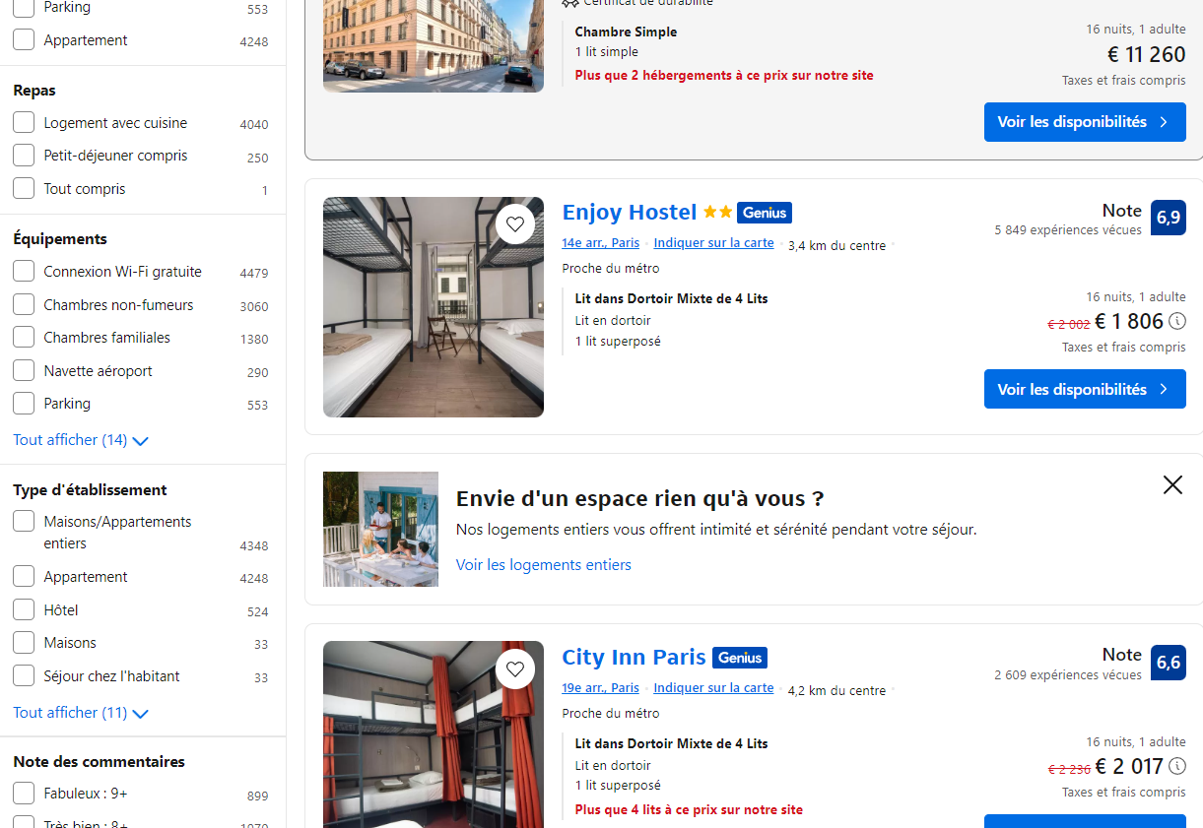Close the 'Envie d'un espace' banner
Screen dimensions: 1203x828
pos(1172,484)
